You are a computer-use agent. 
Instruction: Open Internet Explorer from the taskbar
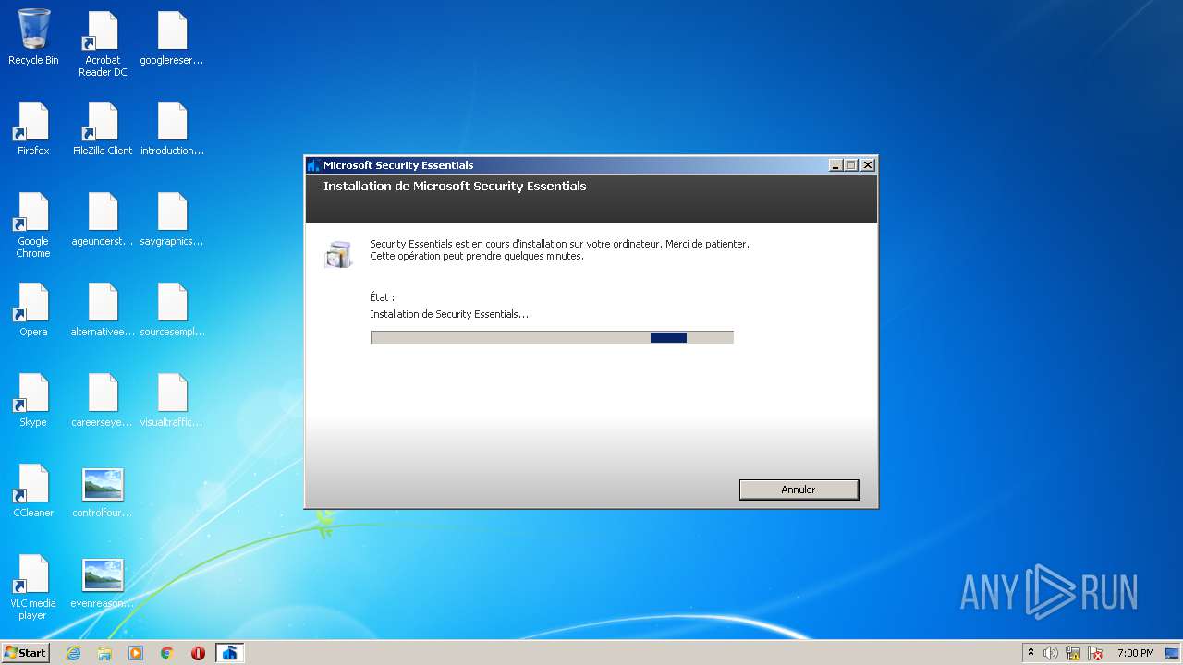[73, 653]
